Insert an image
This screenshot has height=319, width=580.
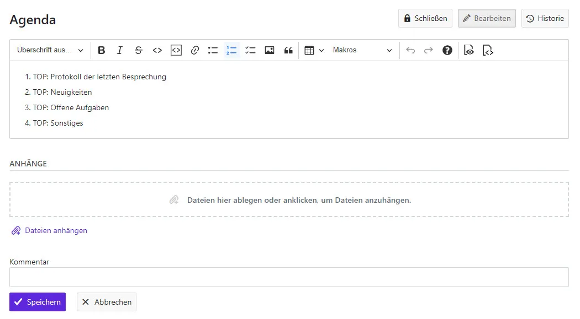[x=270, y=50]
